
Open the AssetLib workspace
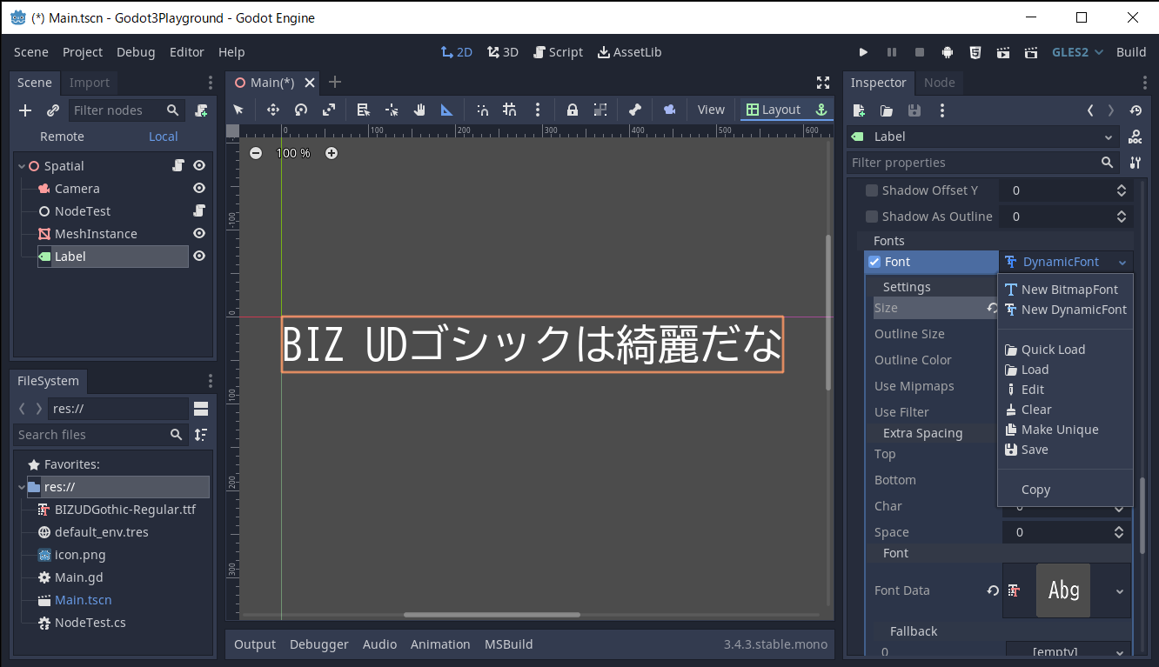click(629, 52)
